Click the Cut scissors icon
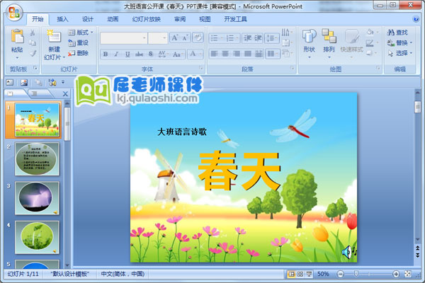Image resolution: width=425 pixels, height=283 pixels. tap(33, 33)
